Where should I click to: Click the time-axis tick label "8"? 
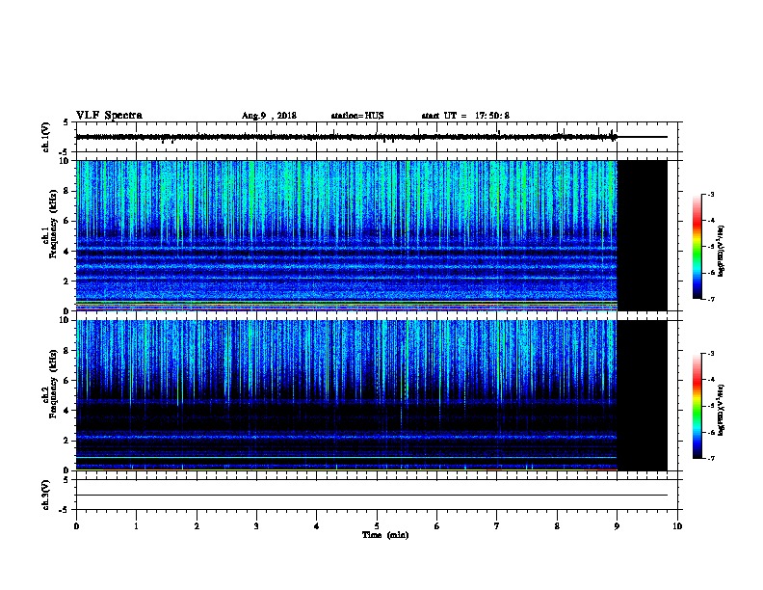(557, 526)
